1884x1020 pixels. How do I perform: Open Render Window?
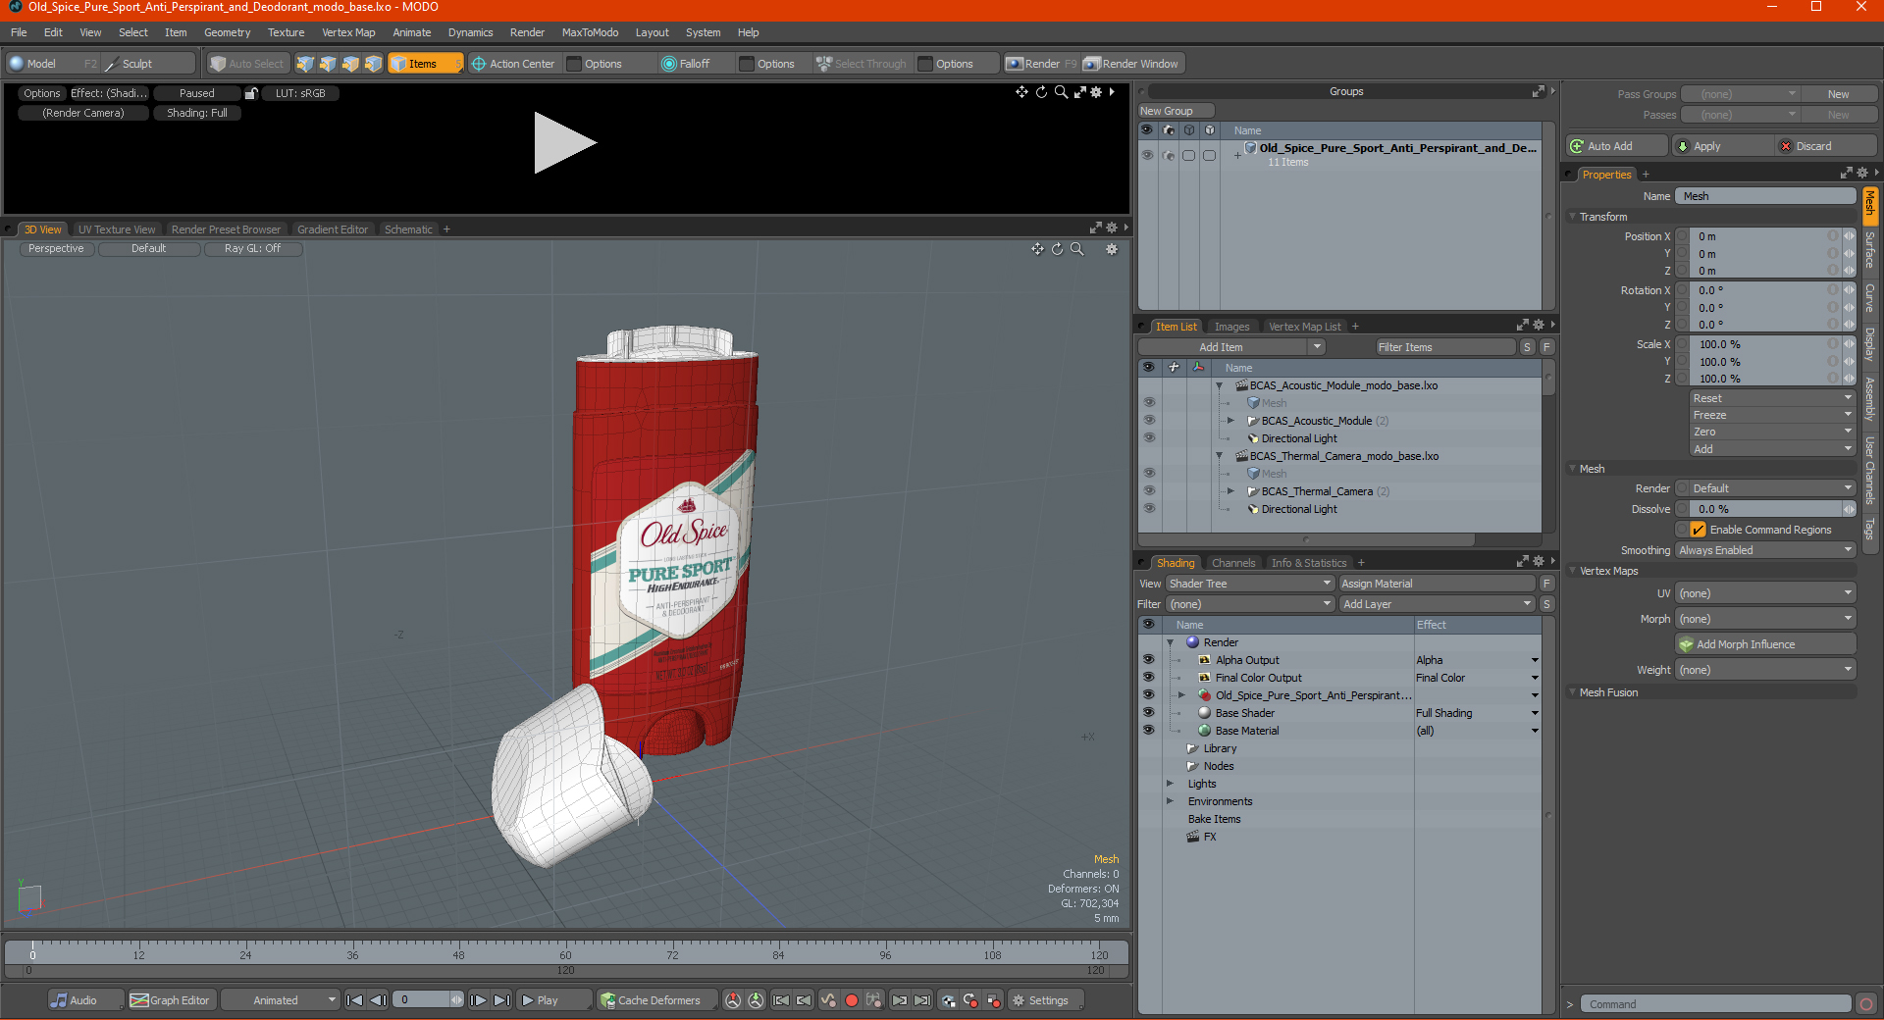coord(1131,64)
